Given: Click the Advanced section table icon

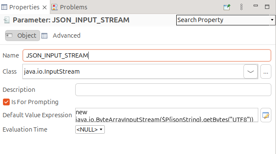Looking at the screenshot, I should pyautogui.click(x=44, y=36).
